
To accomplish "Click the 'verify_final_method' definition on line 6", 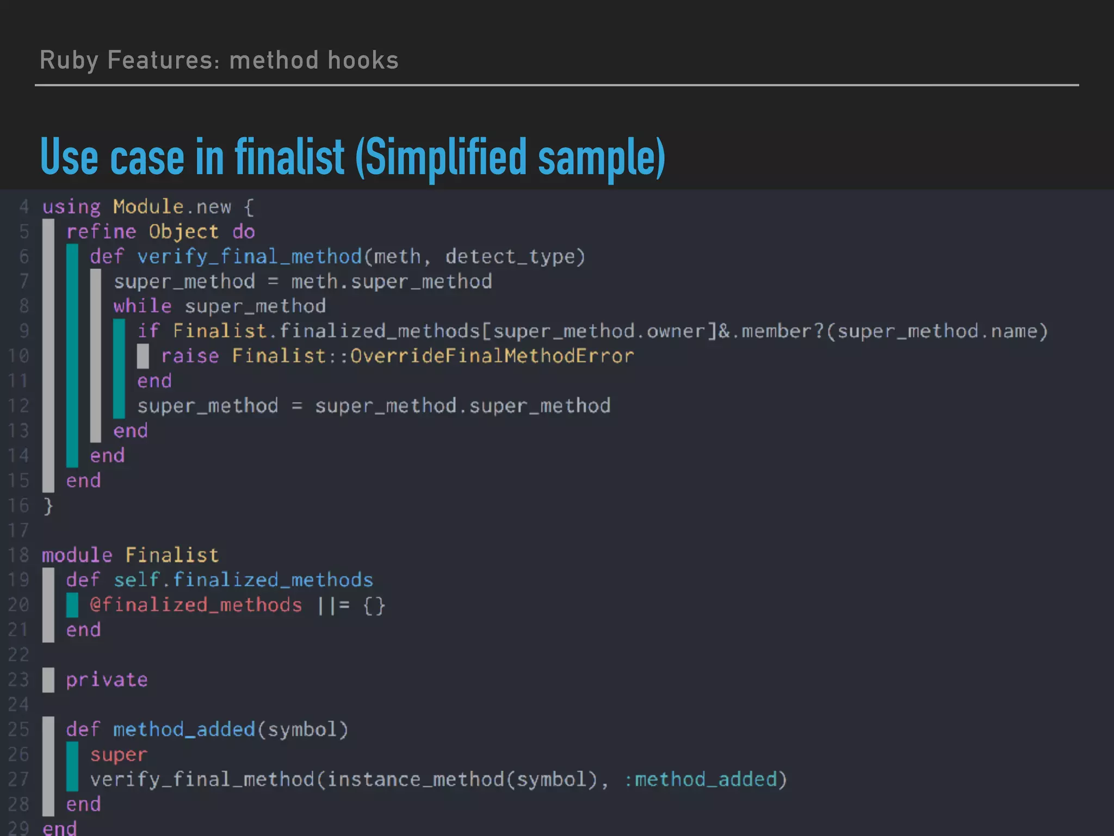I will (249, 256).
